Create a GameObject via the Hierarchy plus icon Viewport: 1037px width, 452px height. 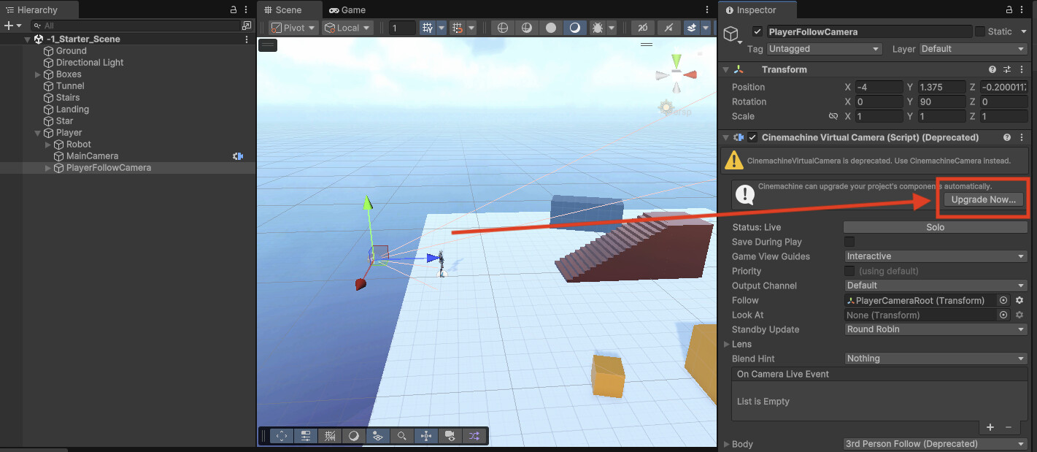pos(10,25)
